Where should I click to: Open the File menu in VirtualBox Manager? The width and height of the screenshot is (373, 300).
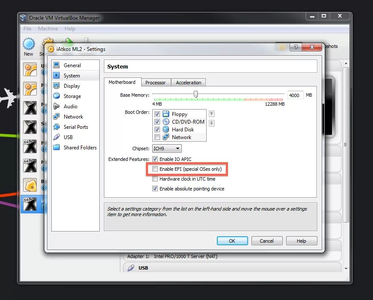(x=27, y=29)
